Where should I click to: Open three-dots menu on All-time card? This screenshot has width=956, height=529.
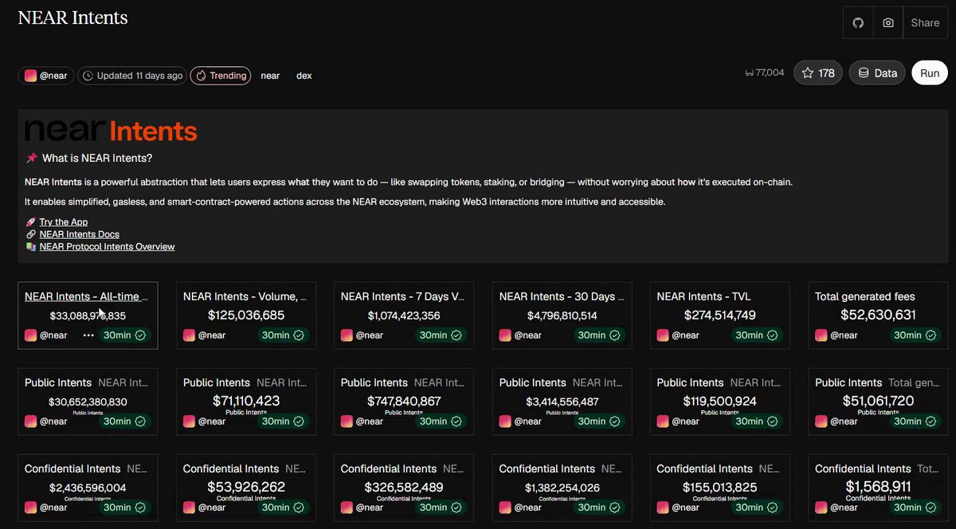(x=88, y=335)
